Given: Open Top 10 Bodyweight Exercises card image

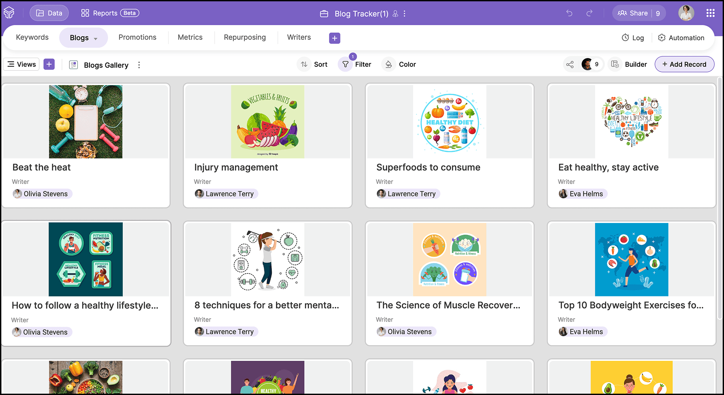Looking at the screenshot, I should click(631, 259).
